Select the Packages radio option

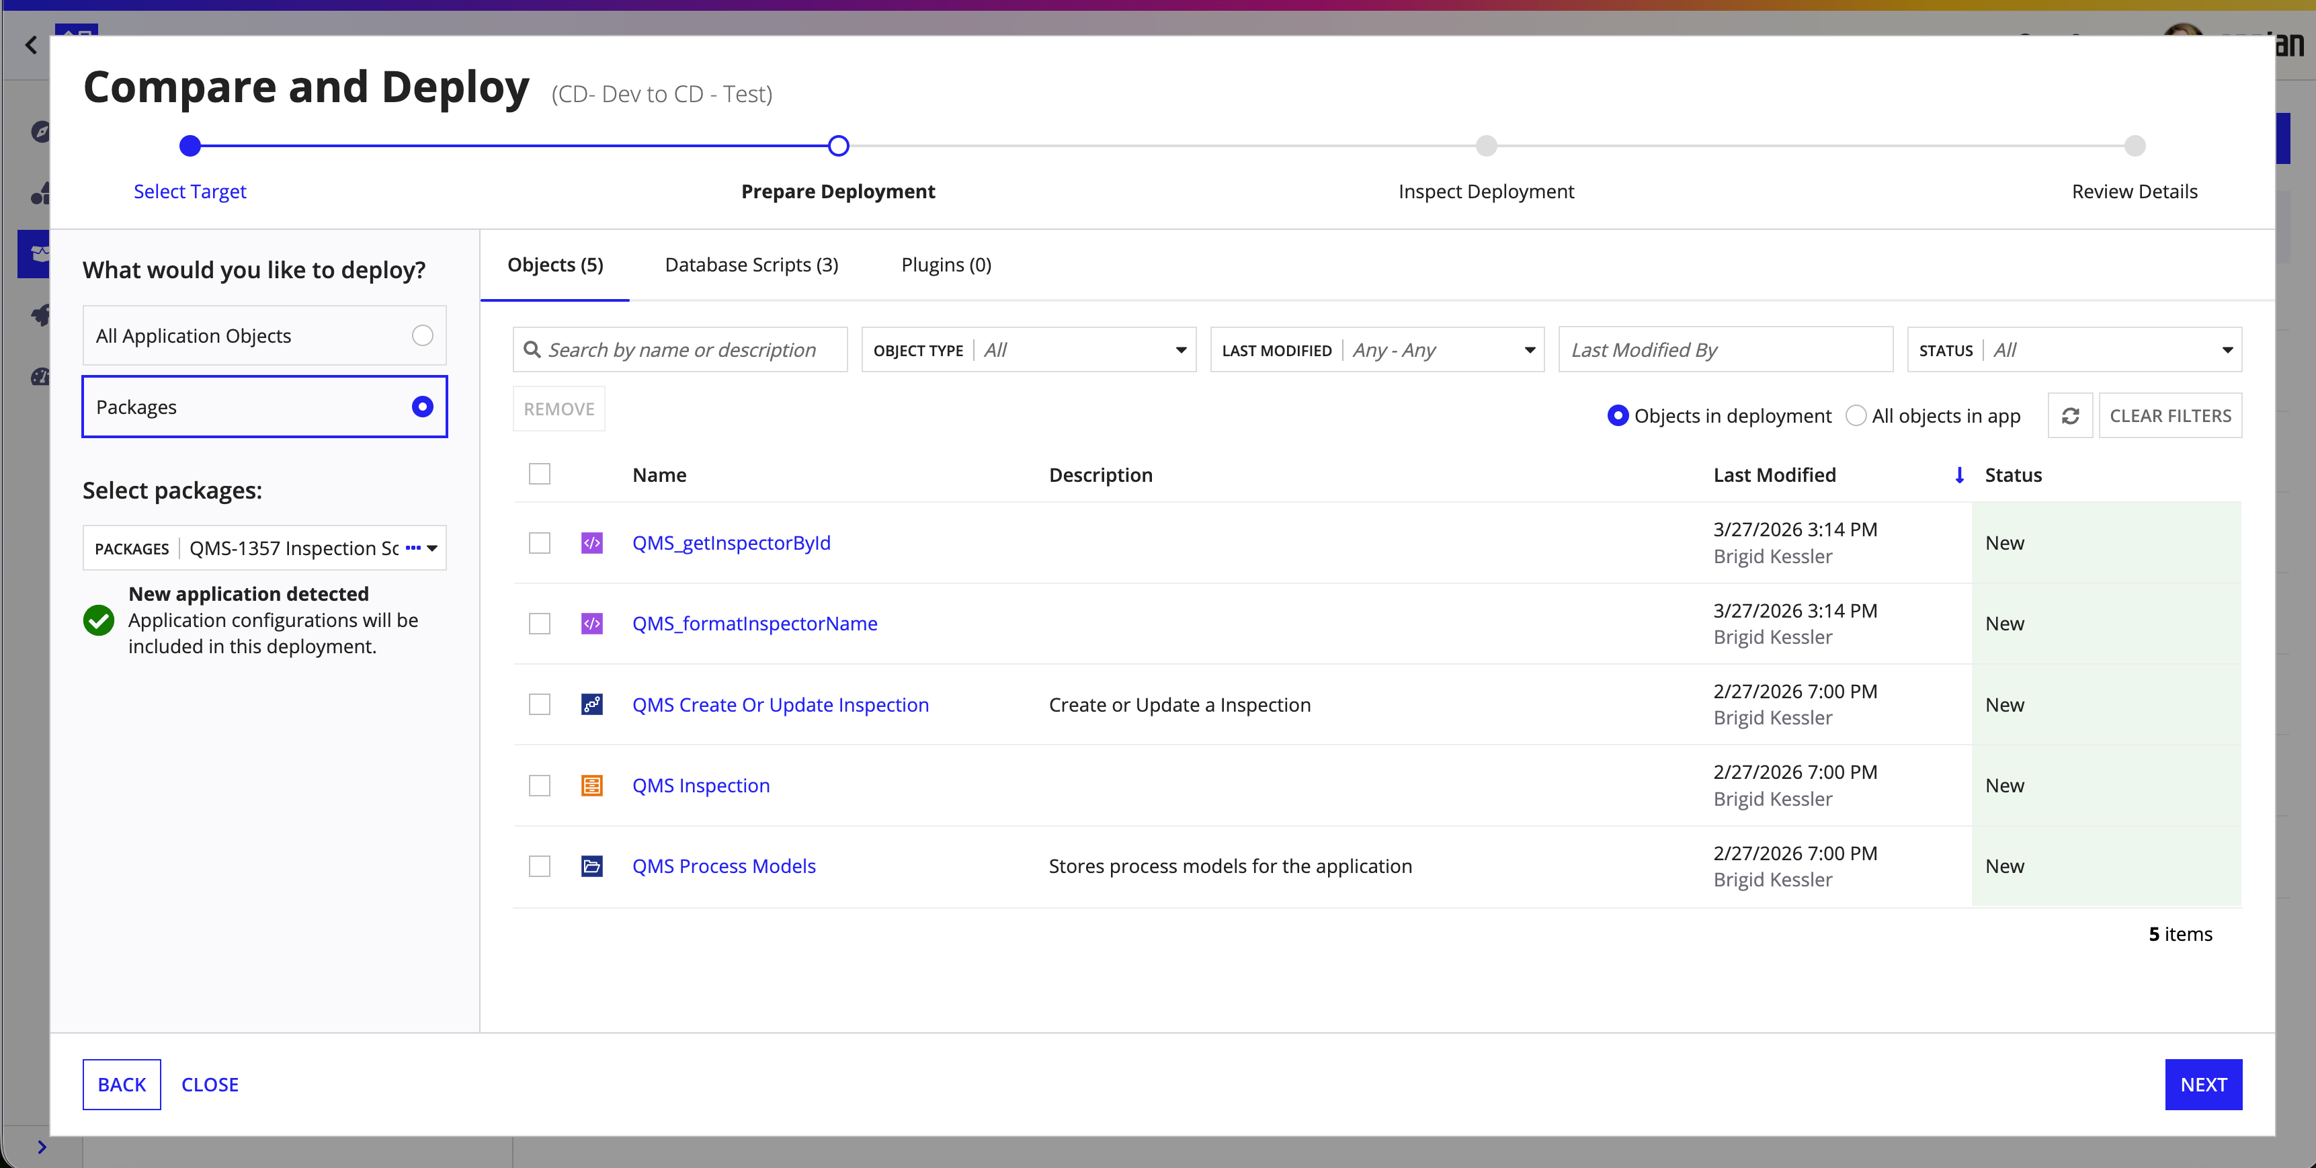tap(423, 407)
